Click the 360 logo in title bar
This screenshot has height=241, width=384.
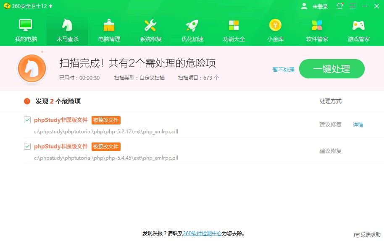click(7, 6)
